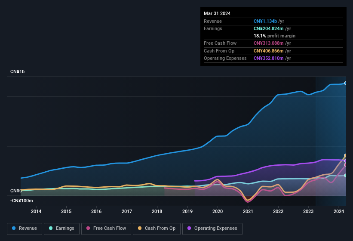Toggle the Earnings legend button

pyautogui.click(x=61, y=229)
